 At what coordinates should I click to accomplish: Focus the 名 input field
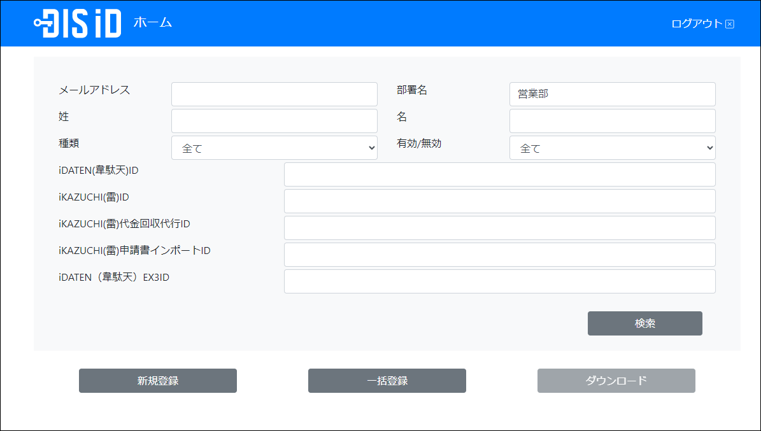coord(613,121)
